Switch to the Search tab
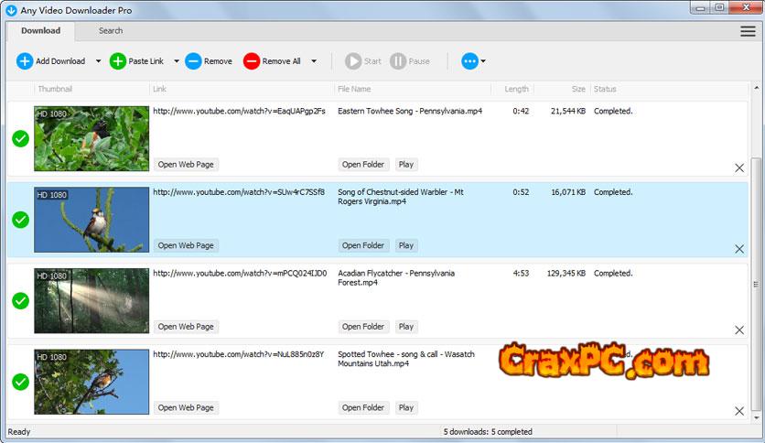765x443 pixels. click(x=111, y=30)
